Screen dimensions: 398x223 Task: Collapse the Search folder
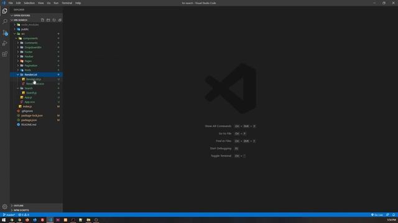click(36, 88)
